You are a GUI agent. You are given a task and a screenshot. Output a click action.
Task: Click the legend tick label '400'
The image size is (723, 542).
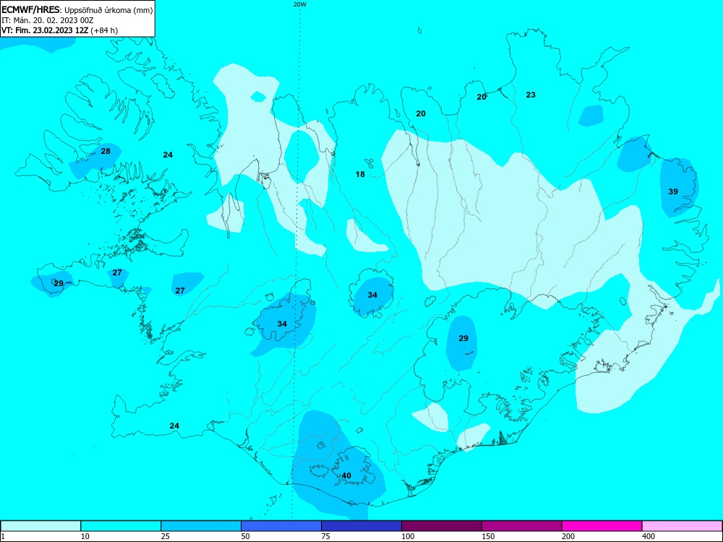(x=649, y=536)
